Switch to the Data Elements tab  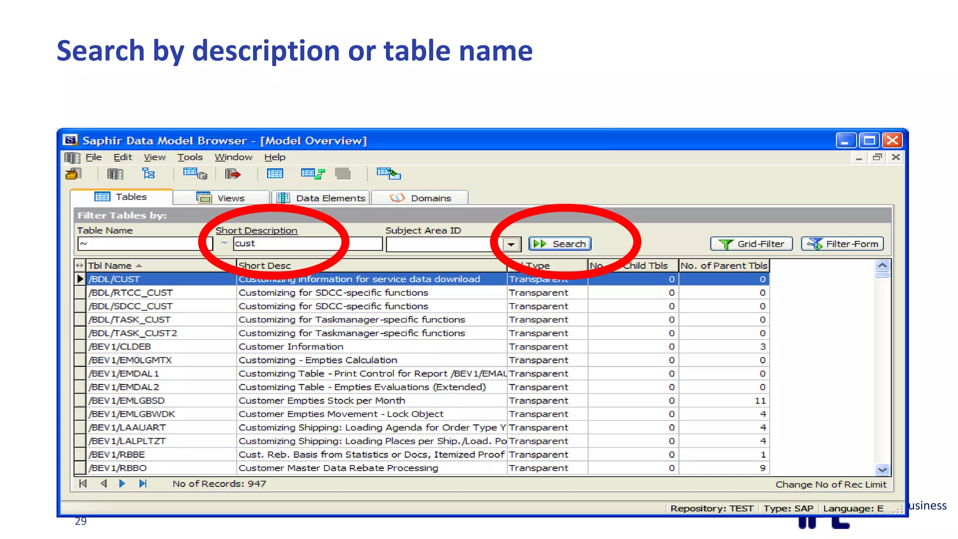(x=321, y=198)
